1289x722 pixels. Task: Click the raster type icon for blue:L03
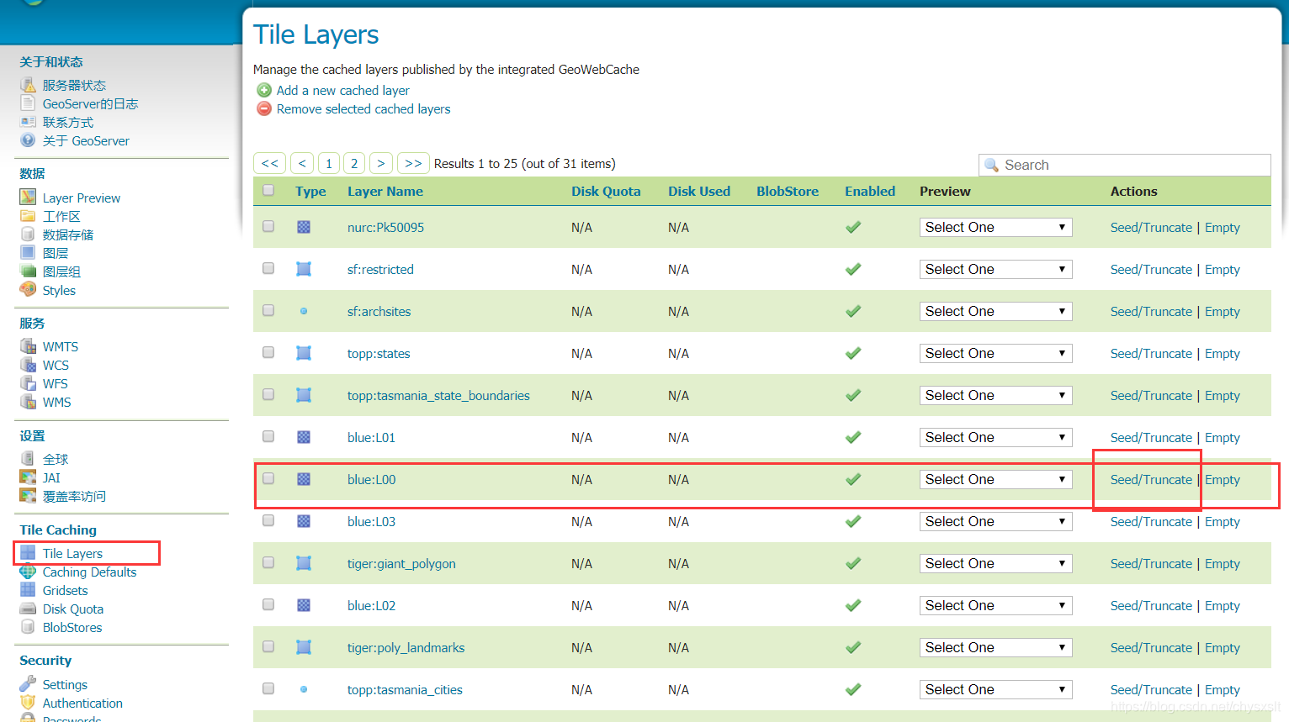point(304,521)
